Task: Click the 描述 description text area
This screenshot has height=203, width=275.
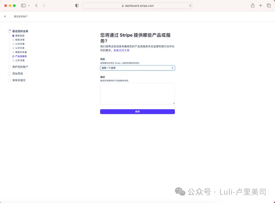Action: coord(137,94)
